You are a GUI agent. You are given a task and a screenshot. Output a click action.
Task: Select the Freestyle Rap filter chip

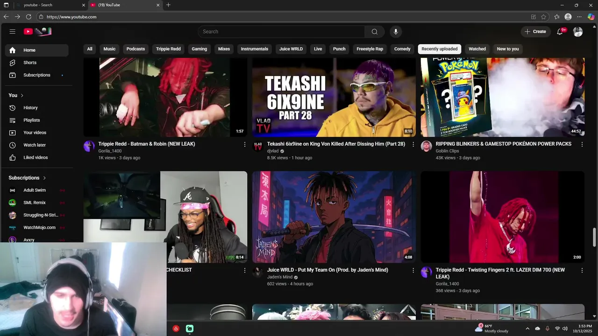[x=370, y=49]
